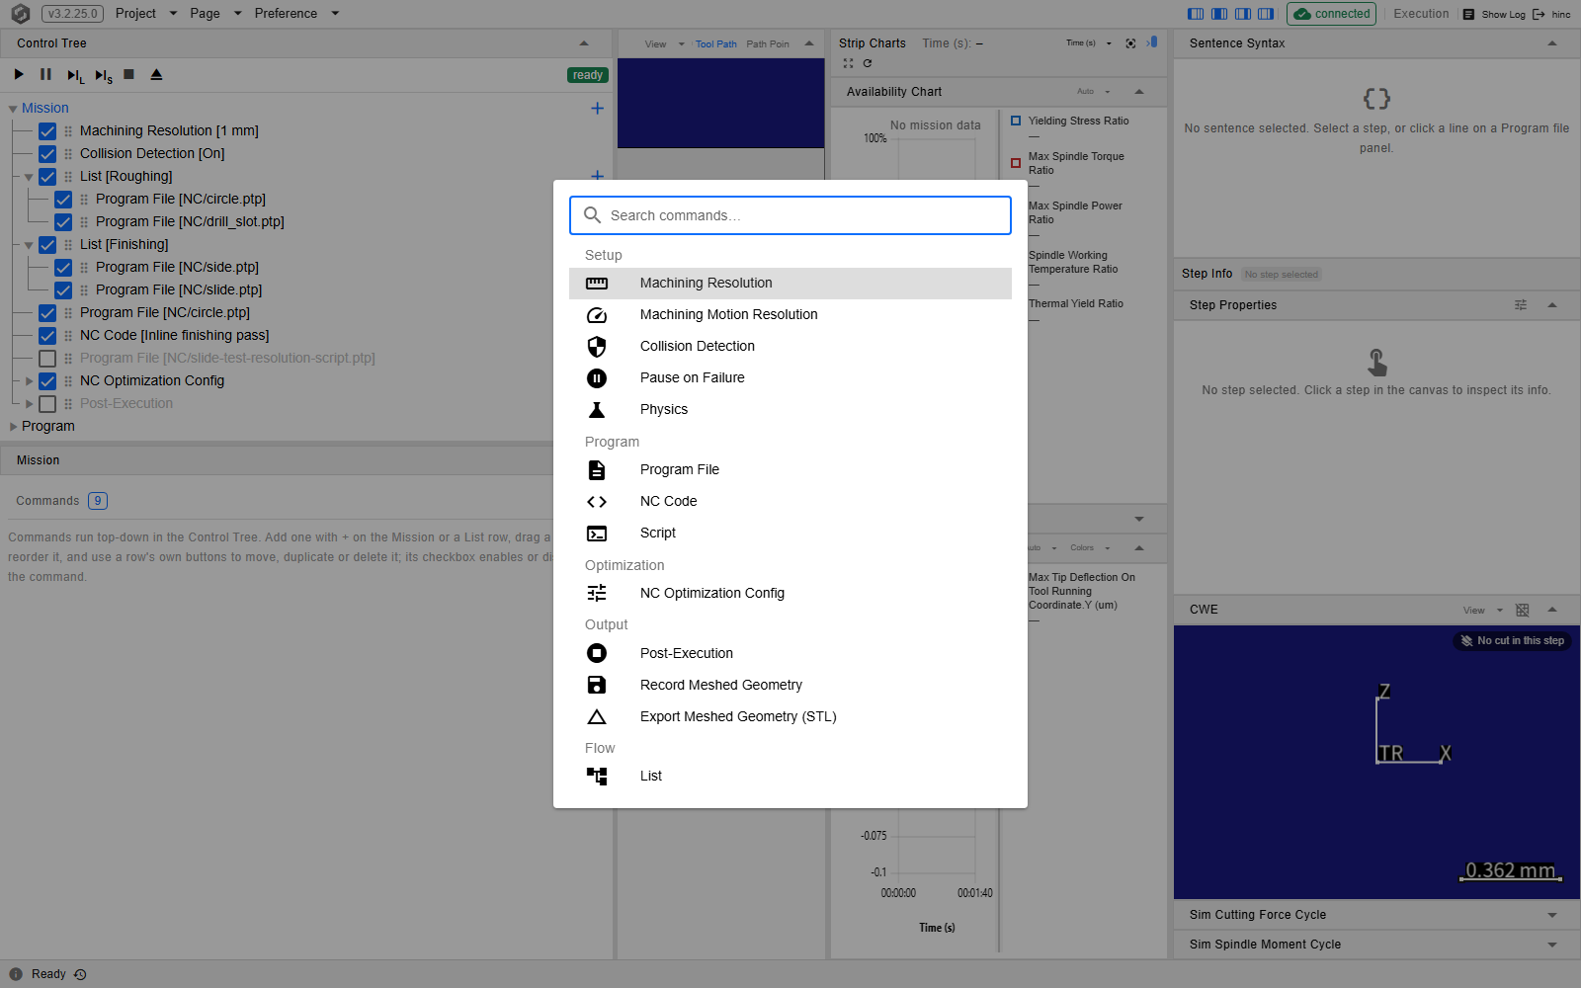Expand Sim Spindle Moment Cycle panel
The height and width of the screenshot is (988, 1581).
tap(1552, 945)
